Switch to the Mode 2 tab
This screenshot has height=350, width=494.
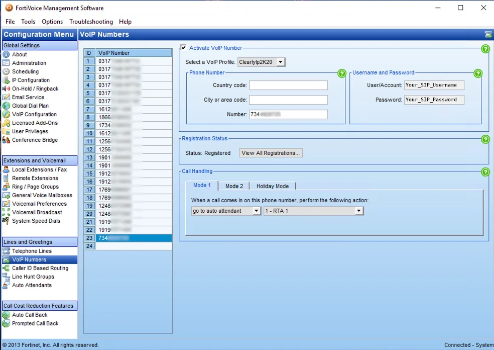[234, 186]
